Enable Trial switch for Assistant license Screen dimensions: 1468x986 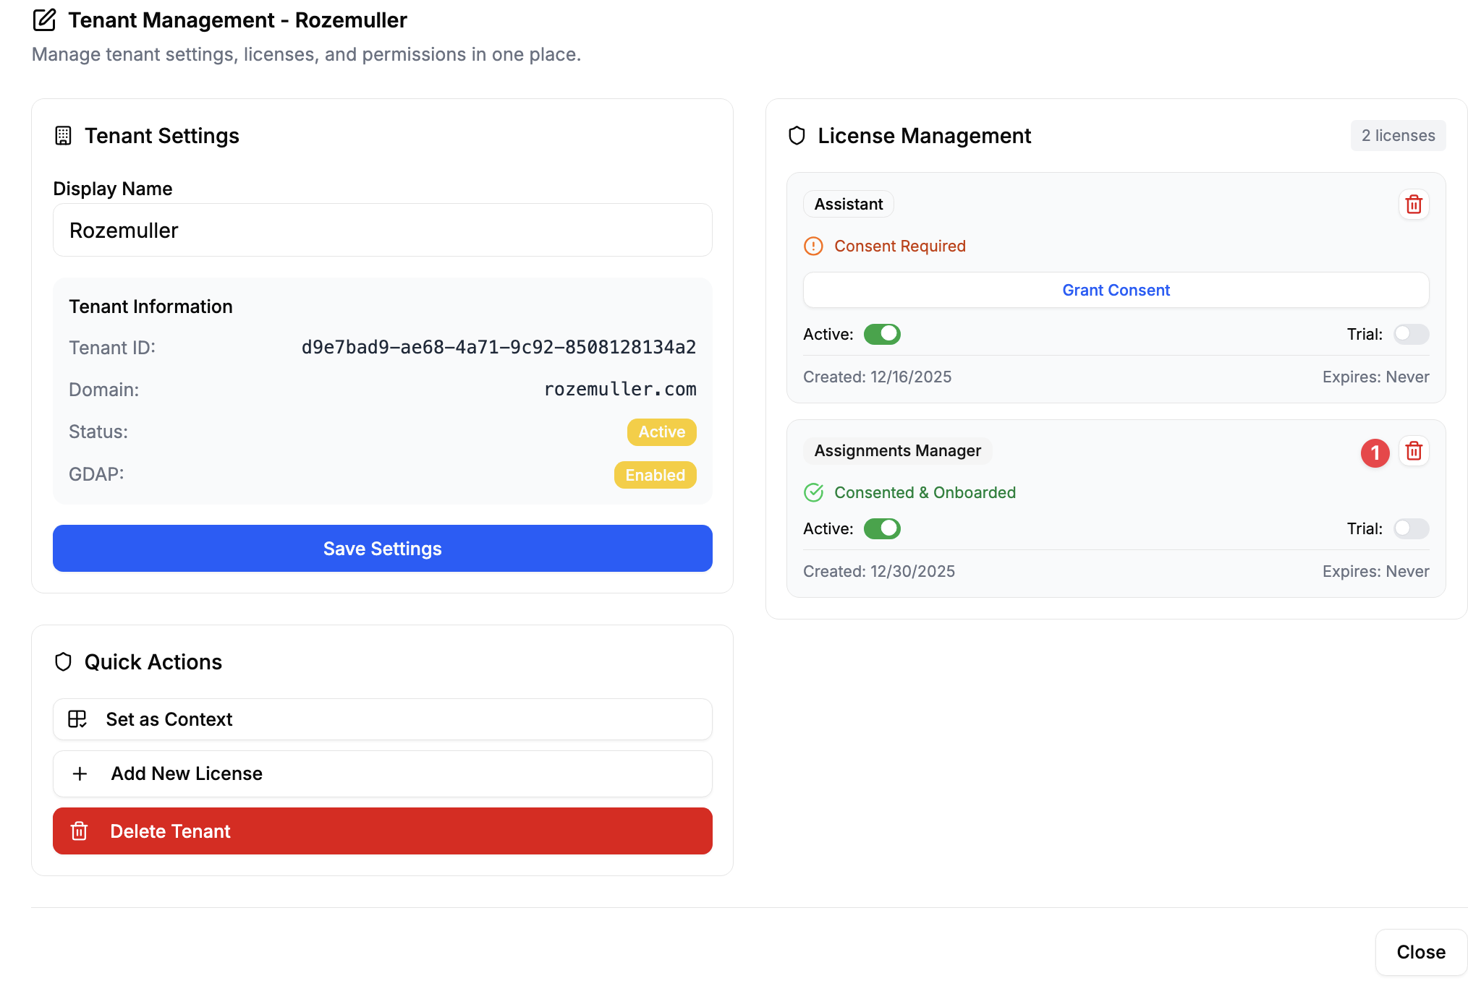[1410, 334]
